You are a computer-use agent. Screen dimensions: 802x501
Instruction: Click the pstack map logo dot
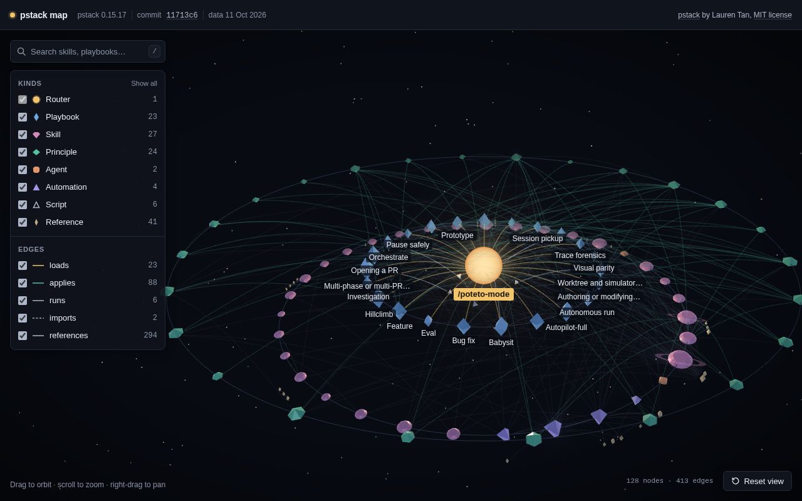click(x=13, y=15)
